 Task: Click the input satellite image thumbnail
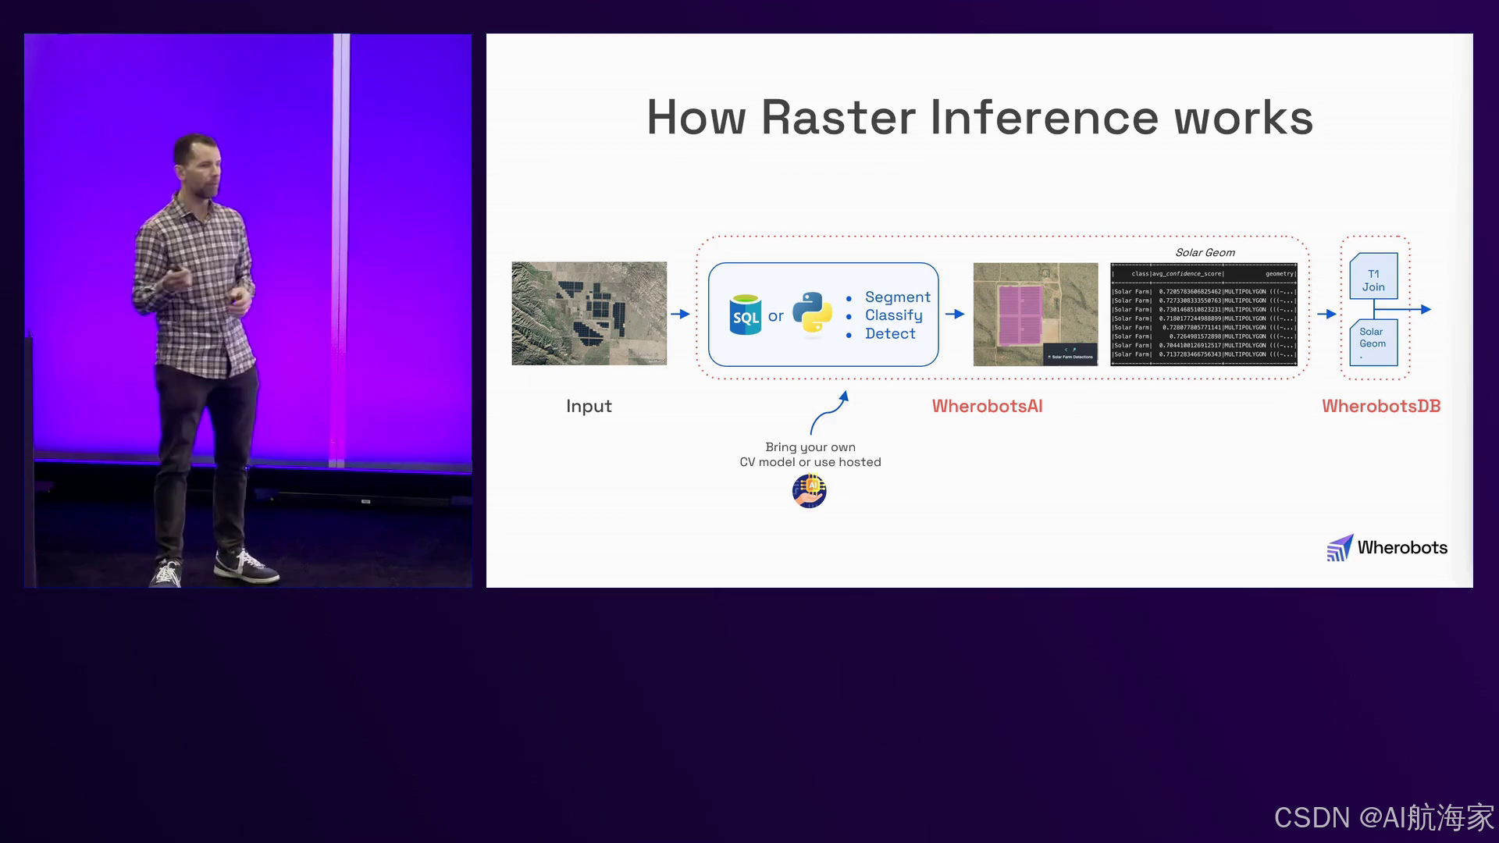[589, 313]
